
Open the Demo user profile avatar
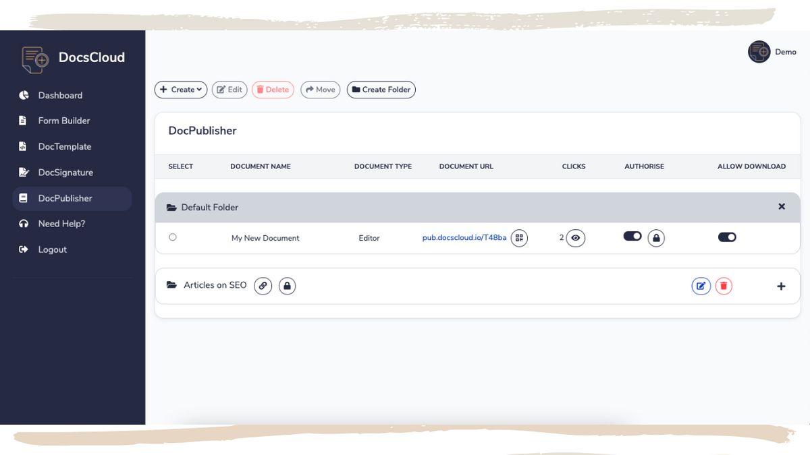[759, 52]
